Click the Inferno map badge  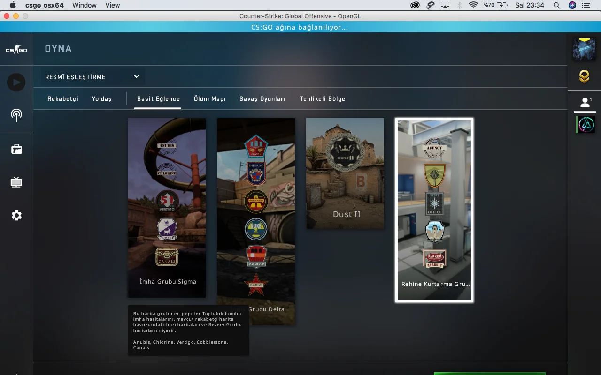(x=256, y=173)
